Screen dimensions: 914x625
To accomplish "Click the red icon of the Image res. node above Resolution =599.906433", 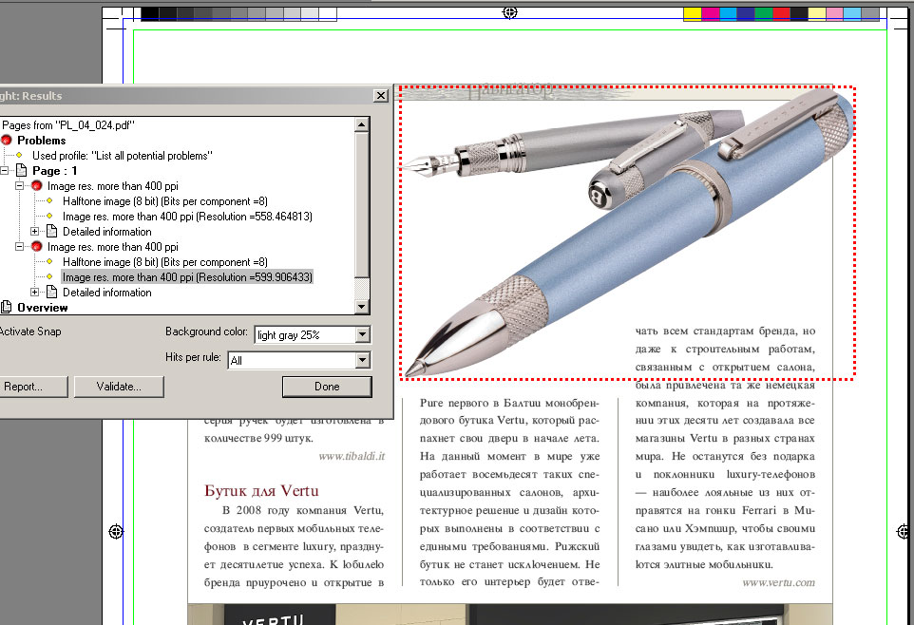I will tap(37, 247).
